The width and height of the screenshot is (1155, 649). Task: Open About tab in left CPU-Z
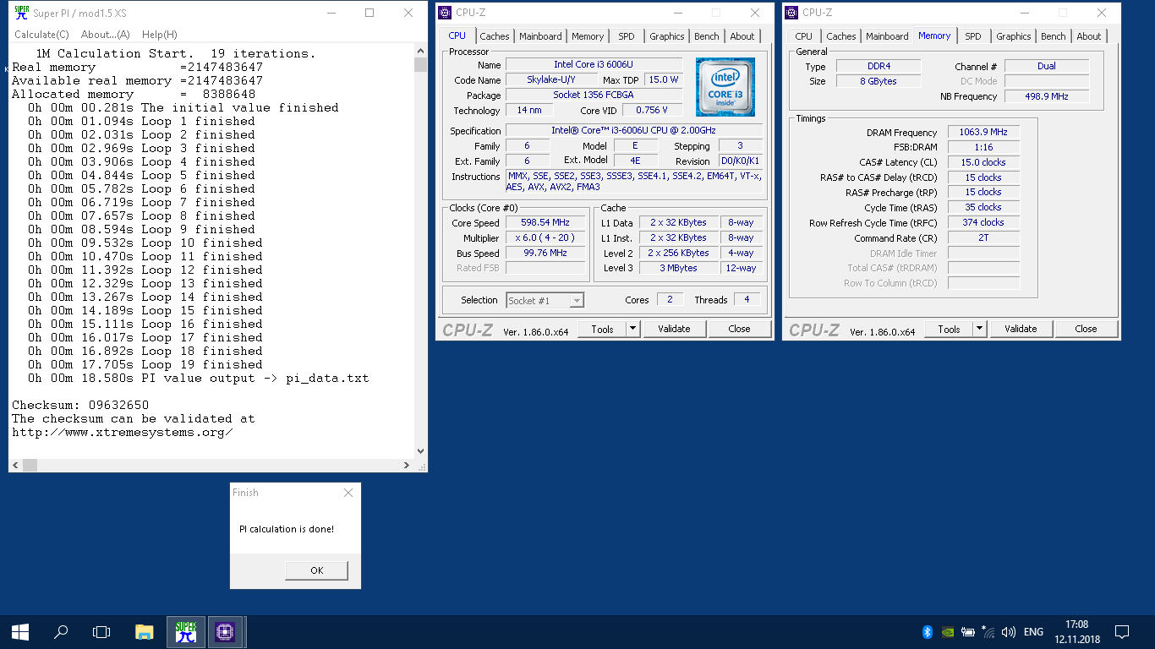tap(742, 36)
